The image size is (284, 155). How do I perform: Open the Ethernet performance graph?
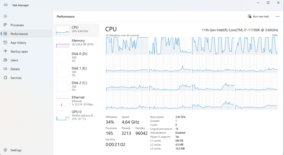pos(77,101)
